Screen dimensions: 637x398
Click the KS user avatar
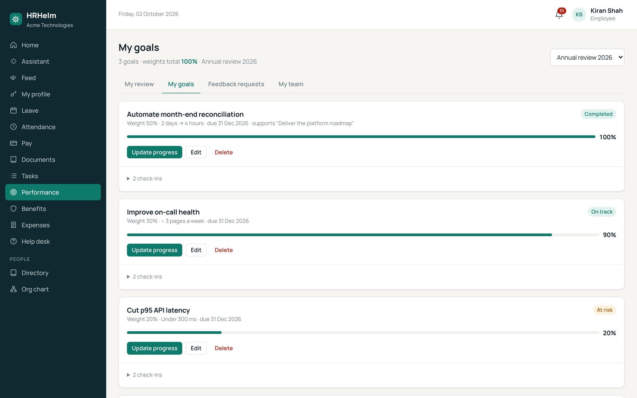point(579,14)
